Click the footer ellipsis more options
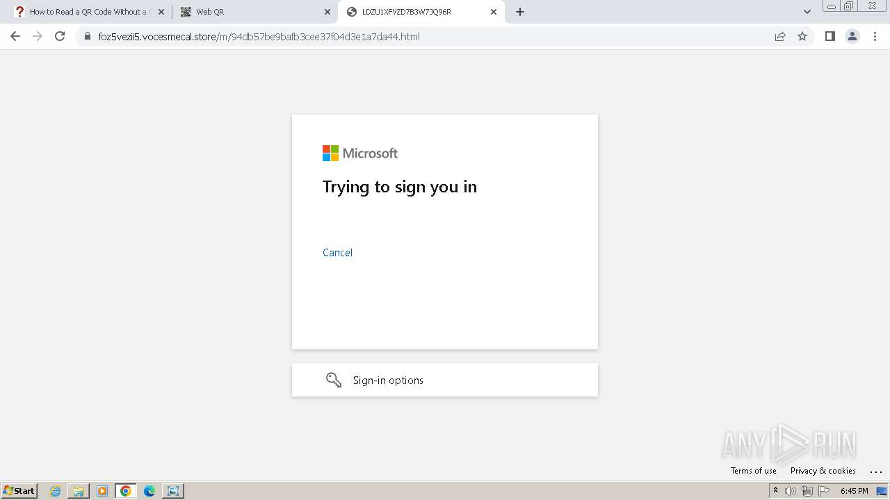This screenshot has height=500, width=890. click(875, 472)
